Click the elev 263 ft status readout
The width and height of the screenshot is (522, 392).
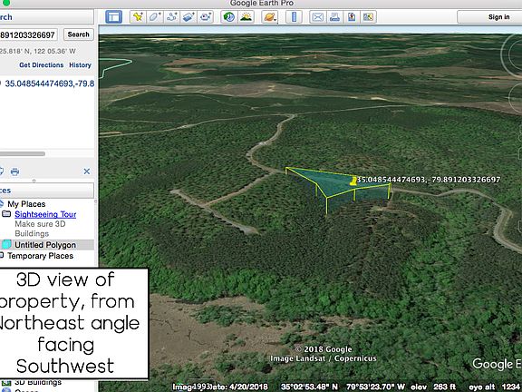(433, 387)
